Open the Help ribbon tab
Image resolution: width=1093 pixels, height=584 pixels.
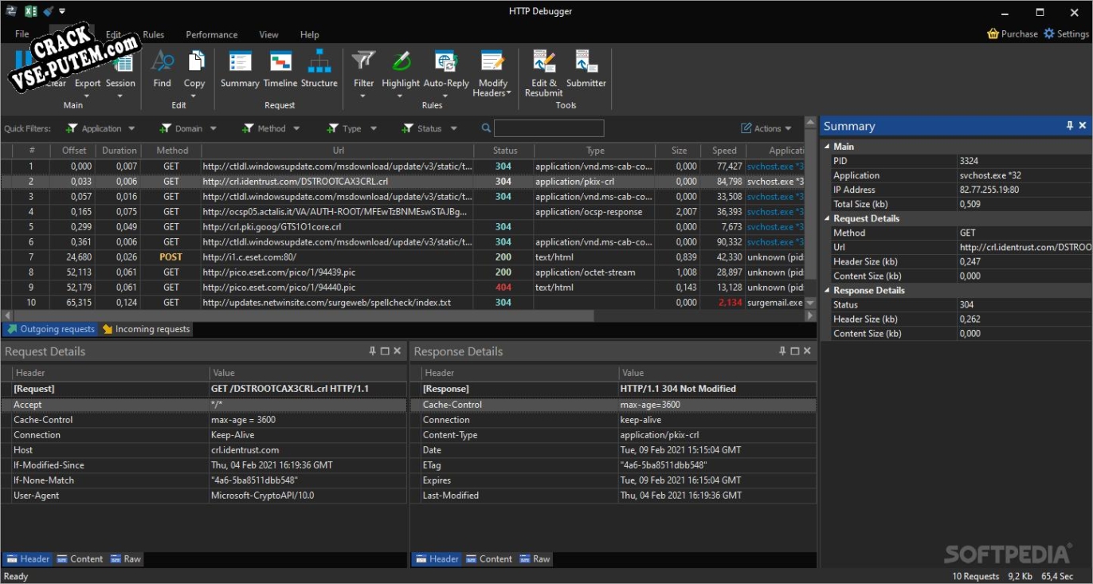(309, 34)
